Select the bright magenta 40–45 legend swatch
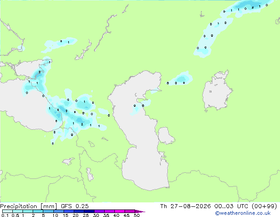This screenshot has height=217, width=280. [x=120, y=211]
